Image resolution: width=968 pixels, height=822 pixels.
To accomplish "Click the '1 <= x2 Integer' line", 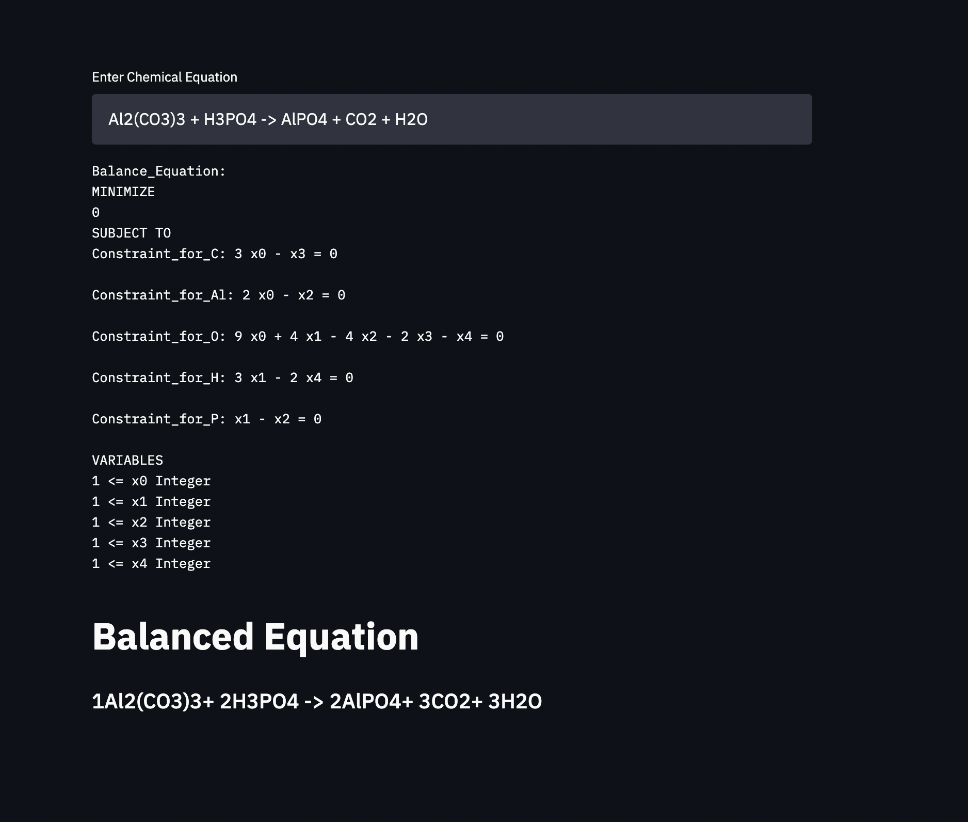I will click(151, 523).
